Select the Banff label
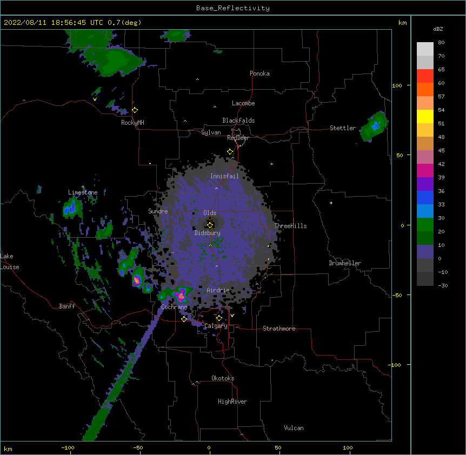This screenshot has width=466, height=455. coord(67,306)
